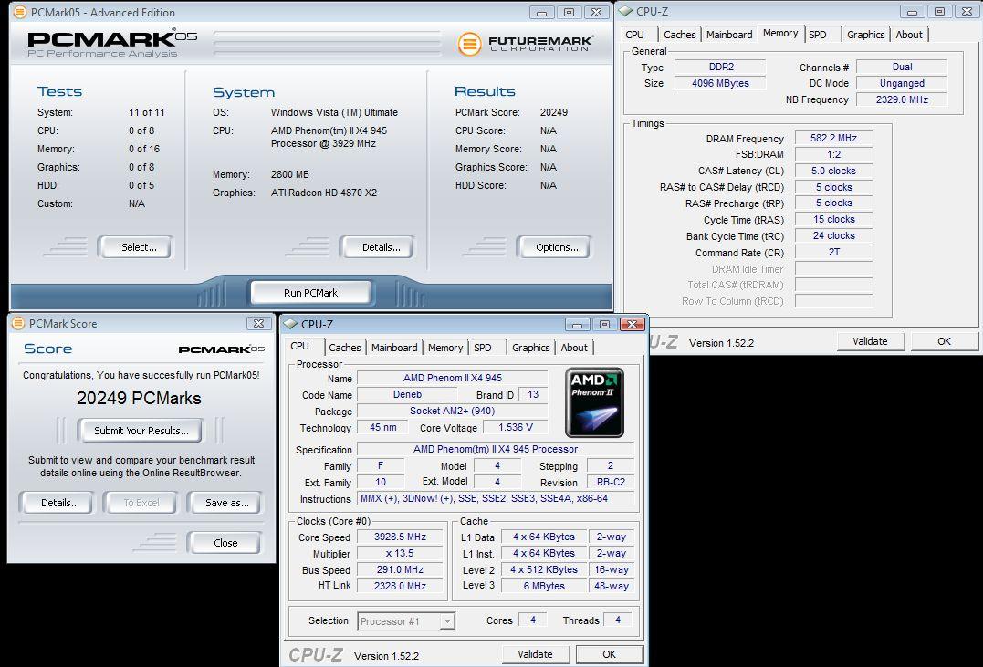Click the Cores count field showing 4
Viewport: 983px width, 667px height.
click(x=532, y=620)
